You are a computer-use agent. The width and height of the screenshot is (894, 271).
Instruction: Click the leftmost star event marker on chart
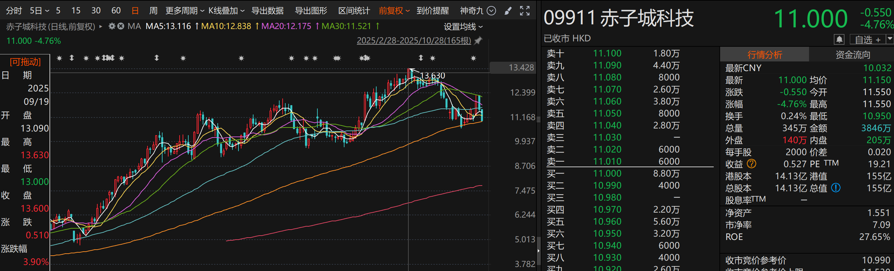(59, 58)
